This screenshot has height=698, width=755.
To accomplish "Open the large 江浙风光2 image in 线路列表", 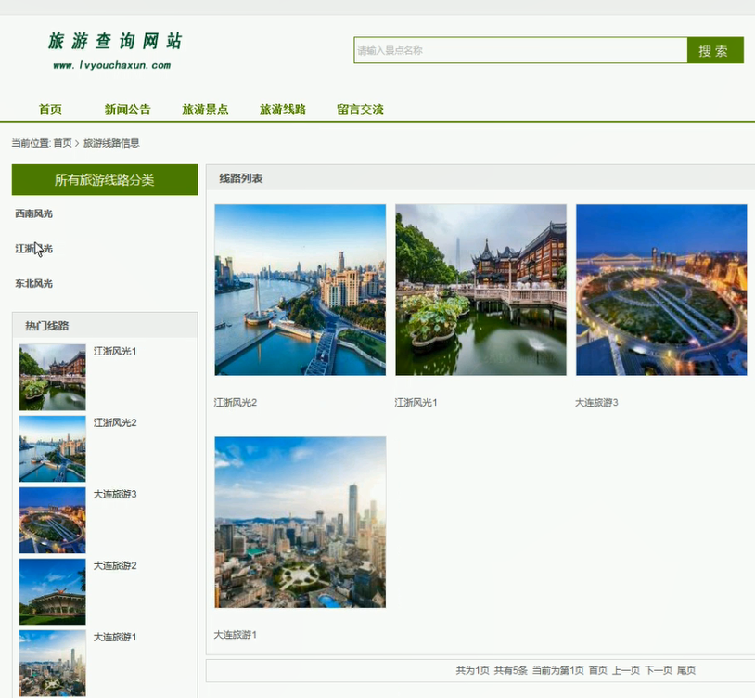I will [x=300, y=290].
